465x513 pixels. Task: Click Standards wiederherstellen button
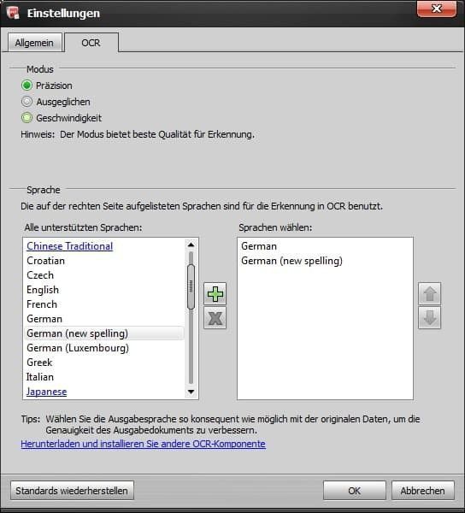click(72, 491)
